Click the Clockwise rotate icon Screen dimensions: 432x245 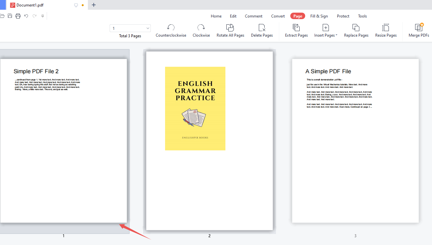[201, 28]
